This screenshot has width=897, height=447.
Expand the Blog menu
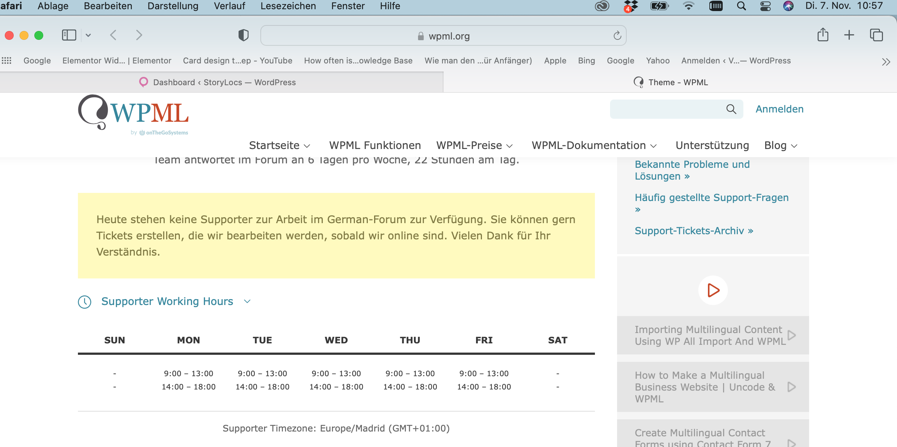click(x=781, y=145)
